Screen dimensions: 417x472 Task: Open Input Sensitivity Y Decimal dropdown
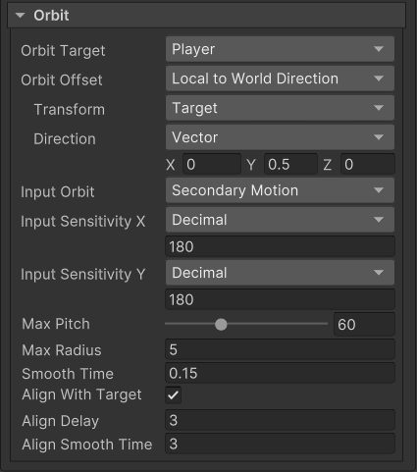280,273
